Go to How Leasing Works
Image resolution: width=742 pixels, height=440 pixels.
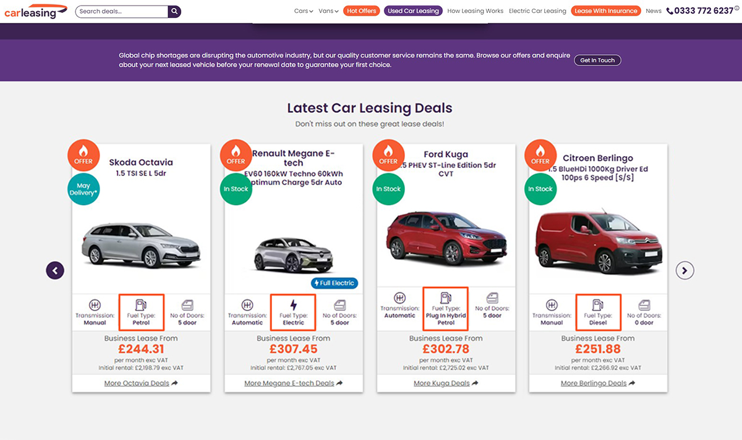475,11
